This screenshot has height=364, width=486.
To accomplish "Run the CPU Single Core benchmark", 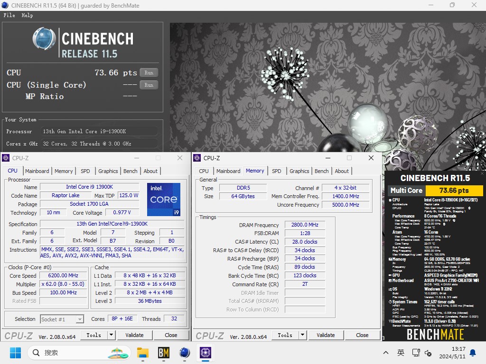I will [149, 85].
